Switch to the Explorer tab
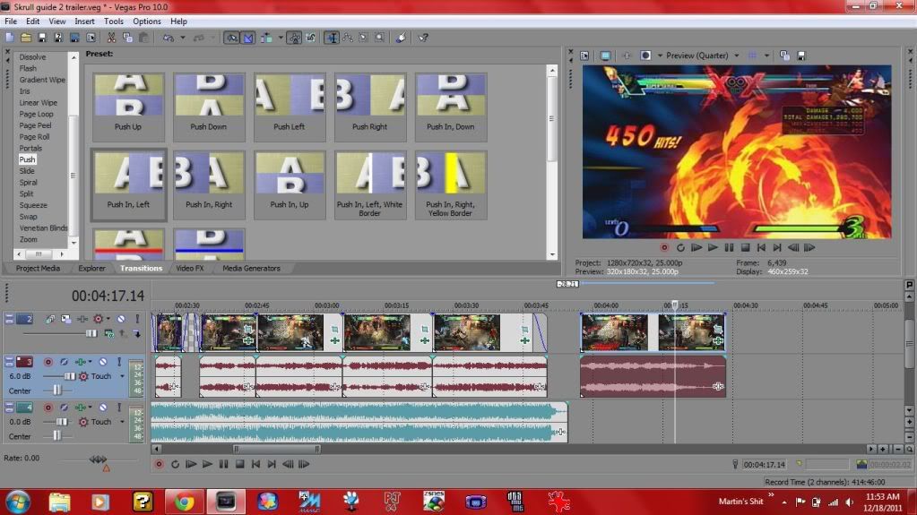Screen dimensions: 917x515 click(91, 269)
